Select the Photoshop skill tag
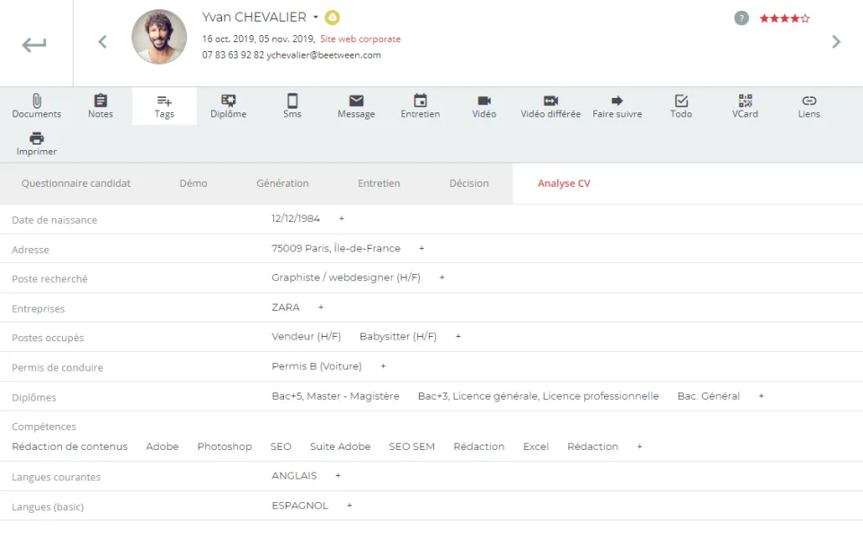Screen dimensions: 863x538 coord(225,446)
